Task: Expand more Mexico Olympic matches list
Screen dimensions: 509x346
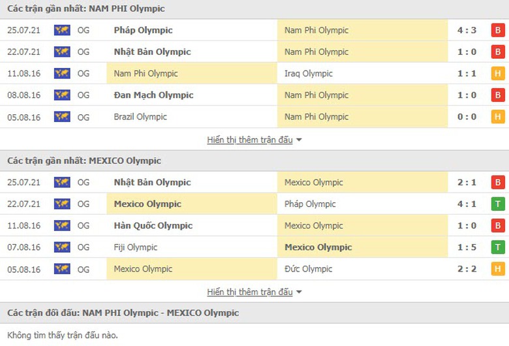Action: tap(254, 292)
